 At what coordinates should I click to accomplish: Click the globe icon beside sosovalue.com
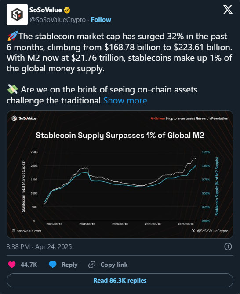point(14,231)
